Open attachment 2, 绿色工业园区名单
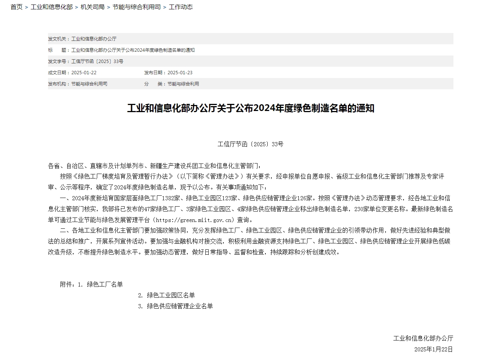 (x=171, y=295)
